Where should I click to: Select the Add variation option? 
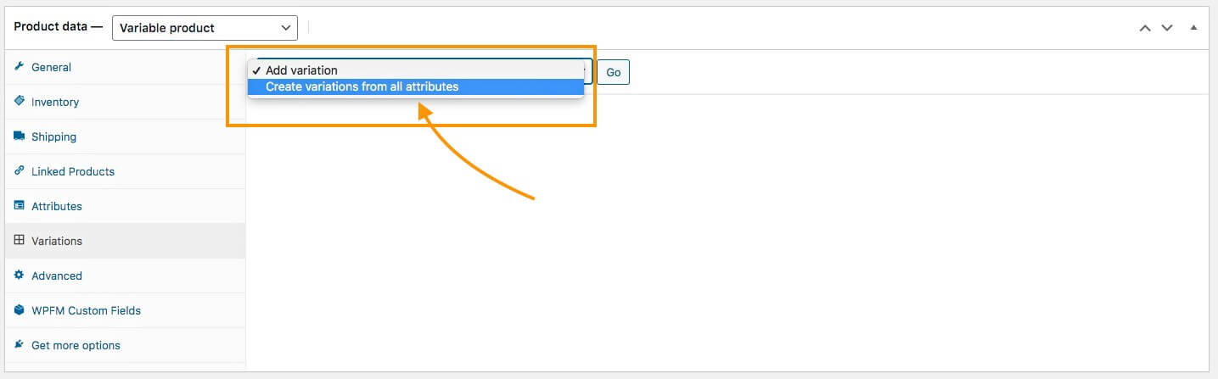(x=301, y=70)
